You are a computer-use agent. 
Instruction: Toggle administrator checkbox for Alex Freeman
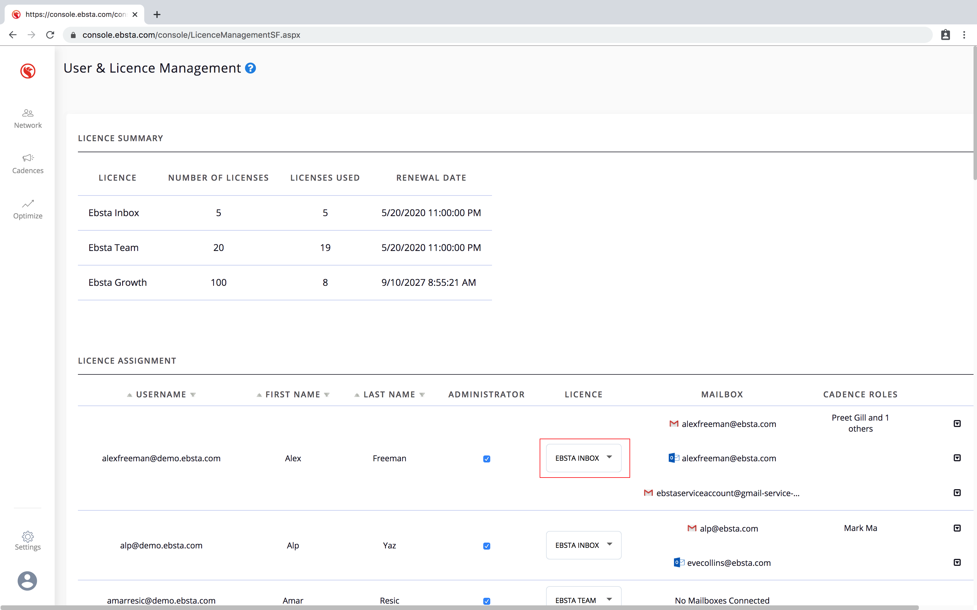click(x=486, y=459)
